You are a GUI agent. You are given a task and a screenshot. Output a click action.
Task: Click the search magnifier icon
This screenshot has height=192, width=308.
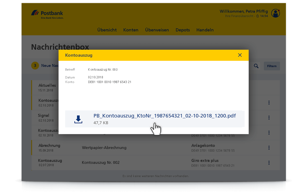click(256, 66)
